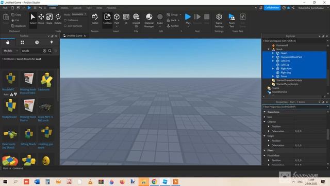Switch to the PLUGINS ribbon tab

point(111,8)
